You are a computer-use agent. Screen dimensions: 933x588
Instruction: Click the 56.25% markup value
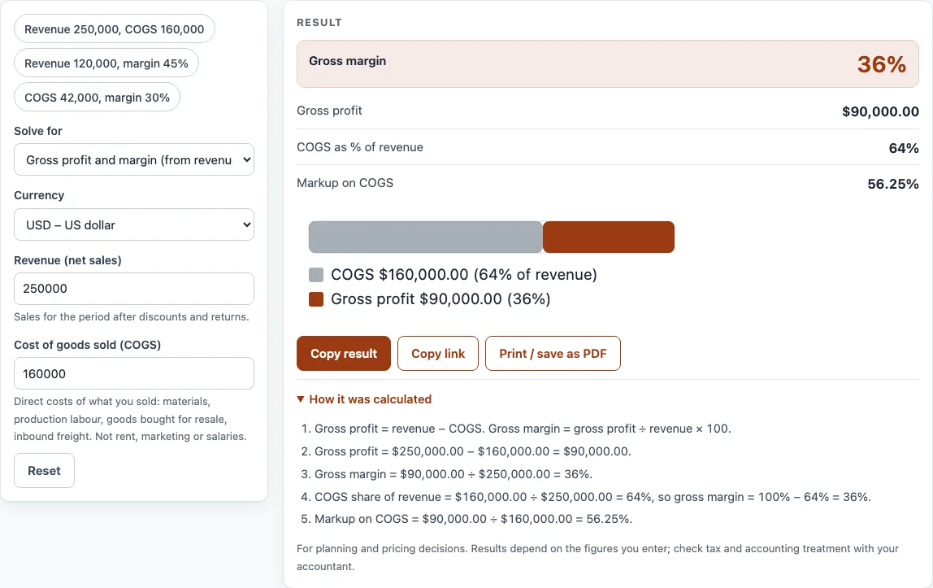[x=892, y=184]
